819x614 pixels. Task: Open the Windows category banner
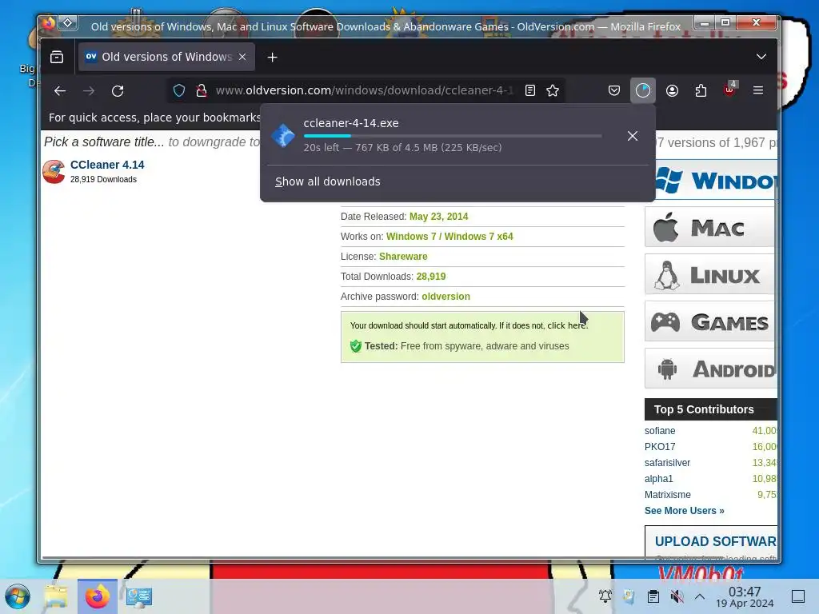tap(711, 180)
